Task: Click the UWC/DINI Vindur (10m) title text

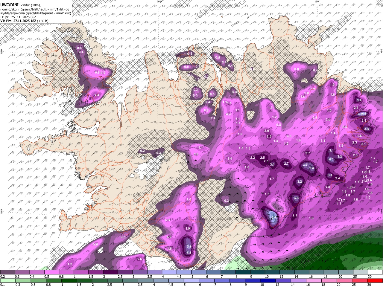Action: (x=20, y=5)
